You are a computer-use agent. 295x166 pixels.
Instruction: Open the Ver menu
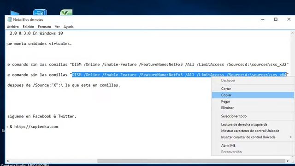tap(57, 27)
